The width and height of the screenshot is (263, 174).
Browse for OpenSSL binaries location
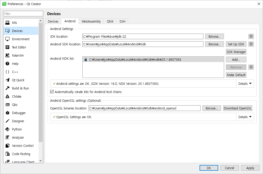click(x=212, y=108)
